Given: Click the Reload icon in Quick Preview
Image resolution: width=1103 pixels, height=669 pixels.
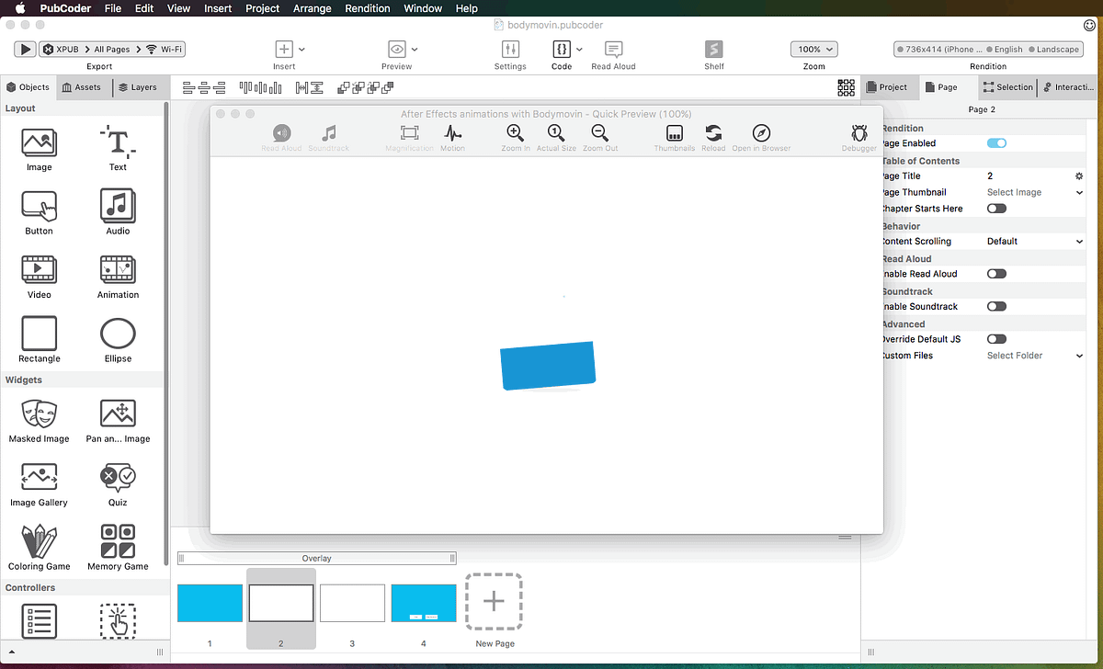Looking at the screenshot, I should [x=713, y=133].
